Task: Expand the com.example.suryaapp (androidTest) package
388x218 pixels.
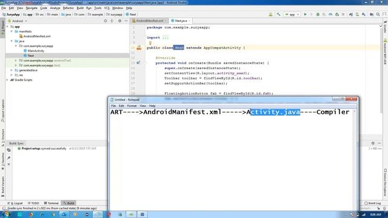Action: coord(16,61)
